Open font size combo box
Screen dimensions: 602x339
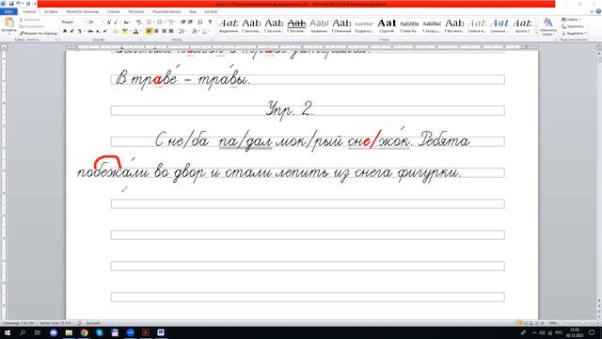(96, 23)
